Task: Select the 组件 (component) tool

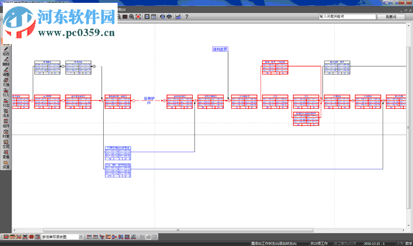Action: click(x=6, y=123)
